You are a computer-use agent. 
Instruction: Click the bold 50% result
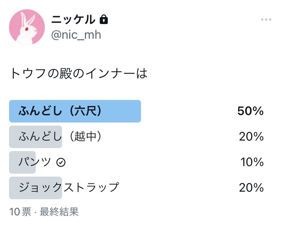[x=250, y=111]
